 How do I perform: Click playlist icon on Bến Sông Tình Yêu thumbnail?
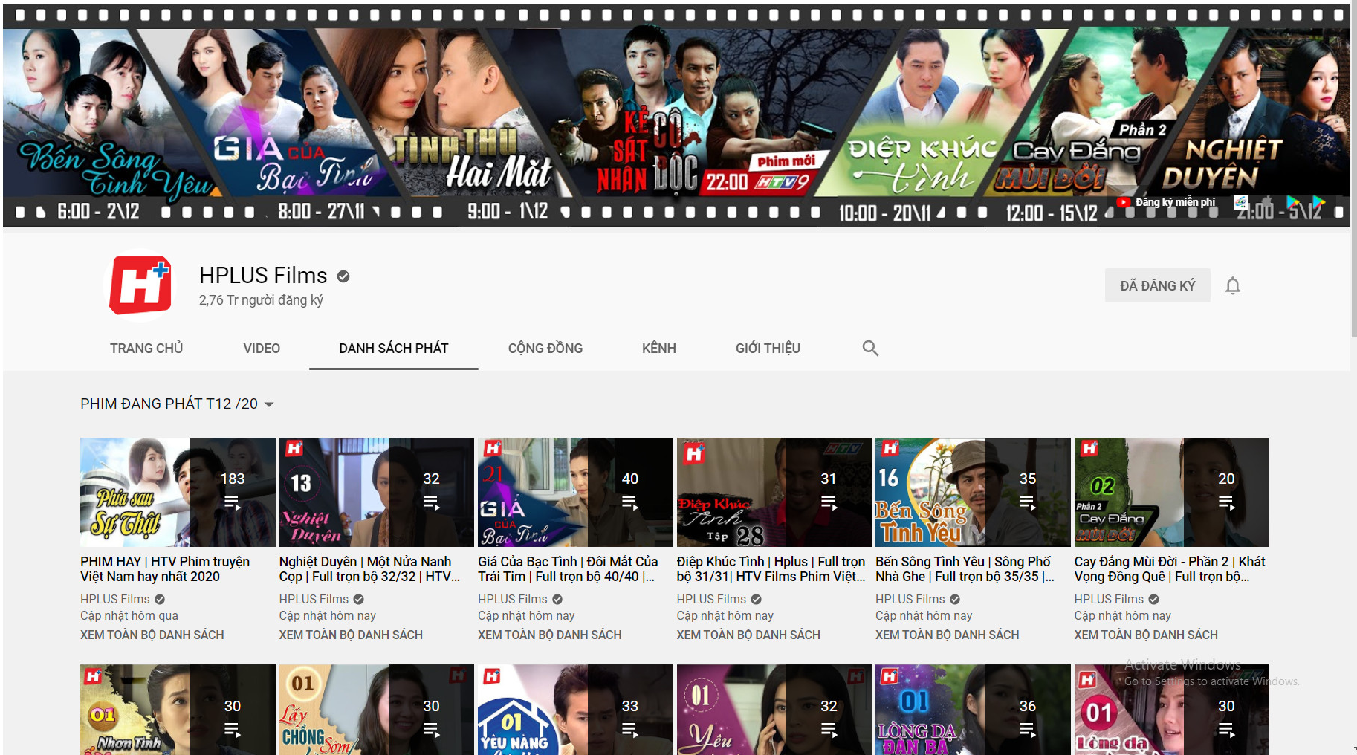click(x=1027, y=503)
